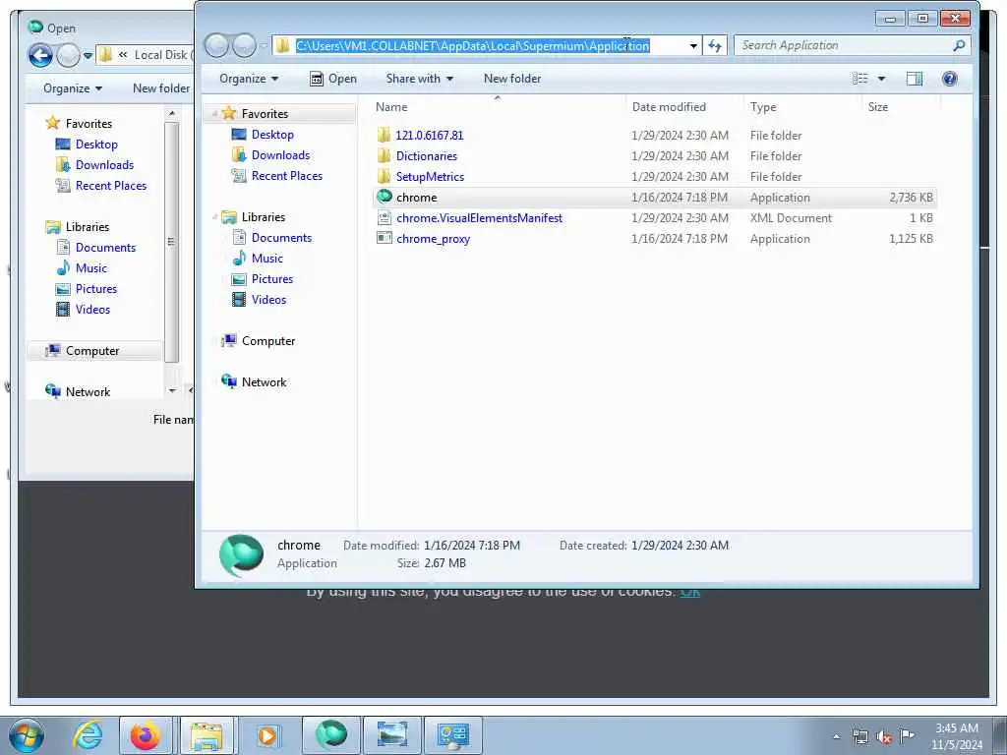Click Back arrow in the Open dialog
This screenshot has height=755, width=1007.
39,55
